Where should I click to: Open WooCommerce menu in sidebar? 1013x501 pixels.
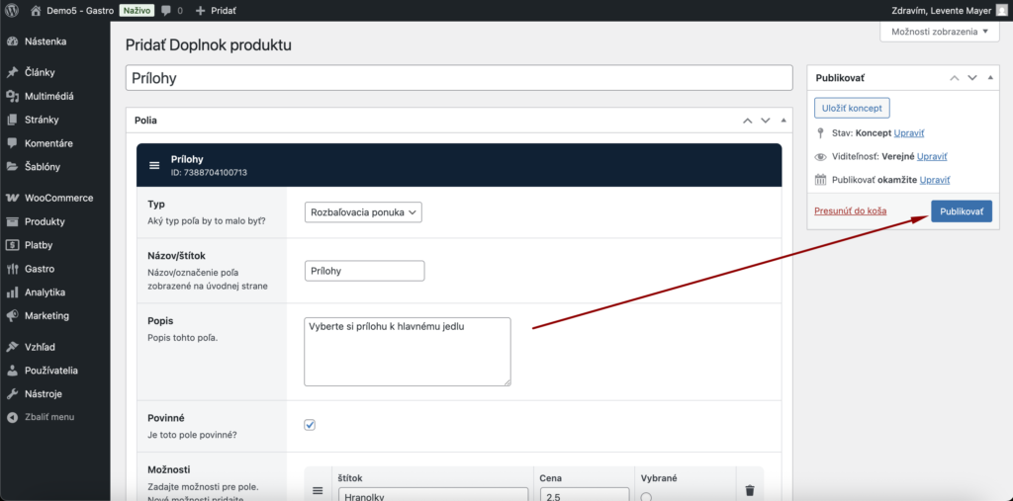pyautogui.click(x=58, y=198)
